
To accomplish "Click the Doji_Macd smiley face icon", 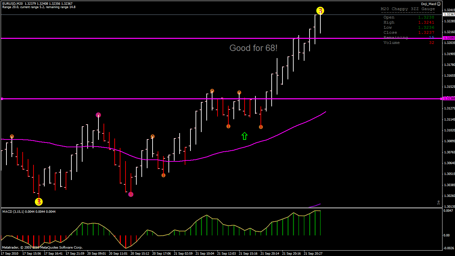I will [439, 4].
